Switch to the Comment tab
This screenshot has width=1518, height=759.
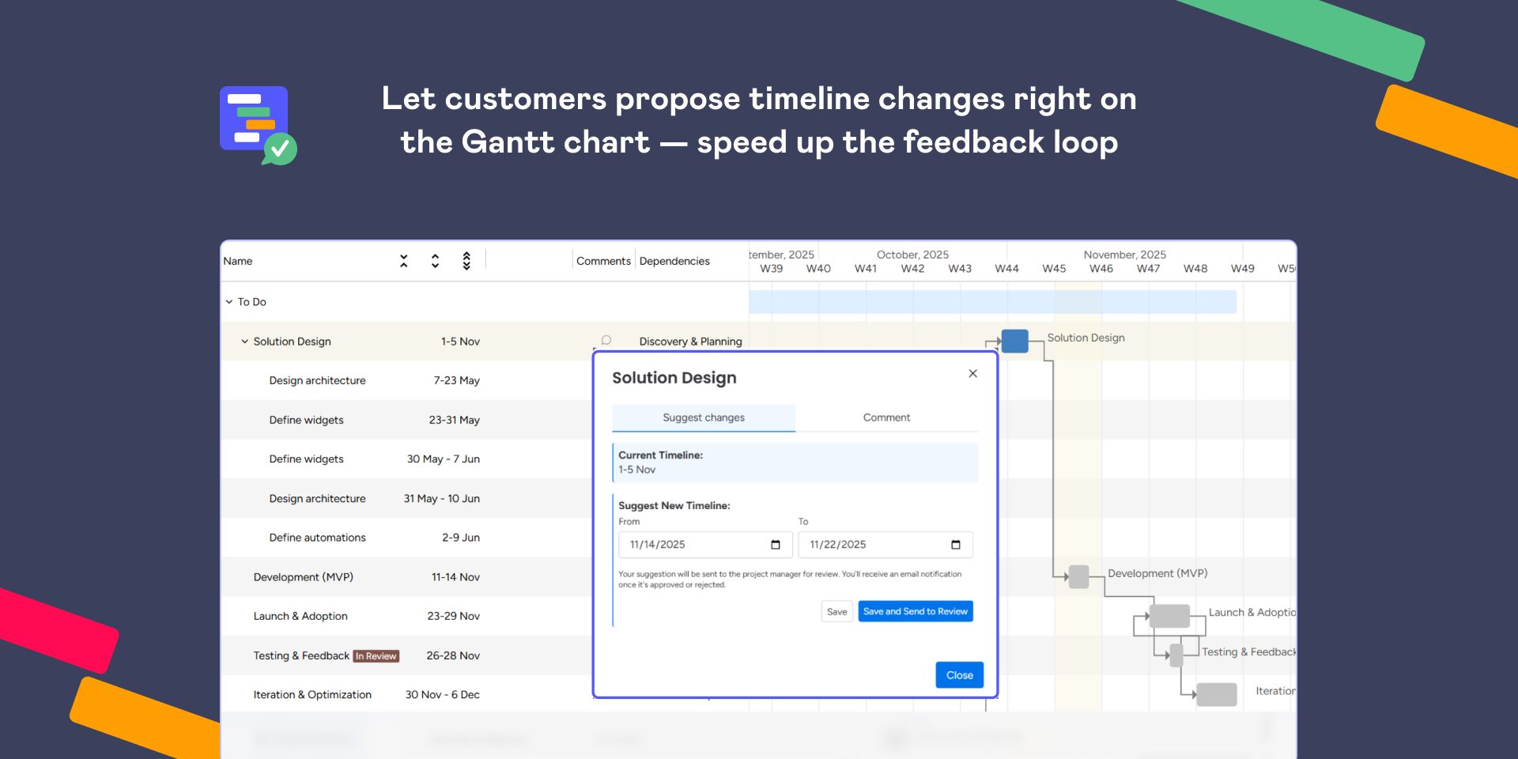pyautogui.click(x=886, y=417)
